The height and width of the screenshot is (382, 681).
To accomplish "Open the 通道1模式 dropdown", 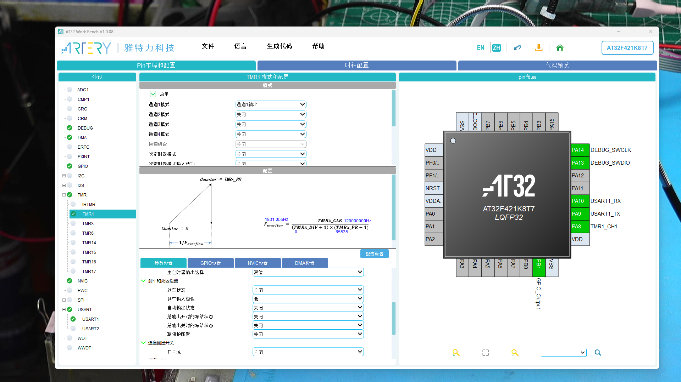I will click(x=271, y=104).
